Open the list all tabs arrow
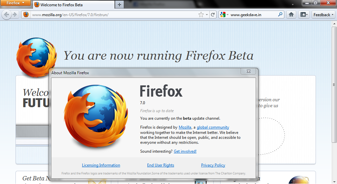The image size is (337, 184). point(293,5)
